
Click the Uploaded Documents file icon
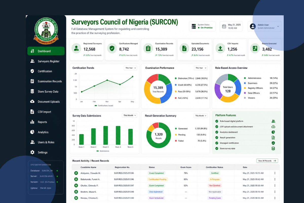pyautogui.click(x=184, y=48)
